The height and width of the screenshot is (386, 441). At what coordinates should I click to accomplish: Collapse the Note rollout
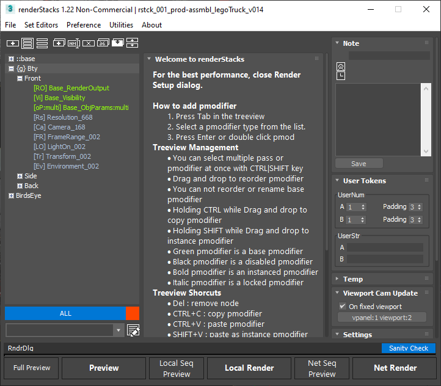click(337, 43)
